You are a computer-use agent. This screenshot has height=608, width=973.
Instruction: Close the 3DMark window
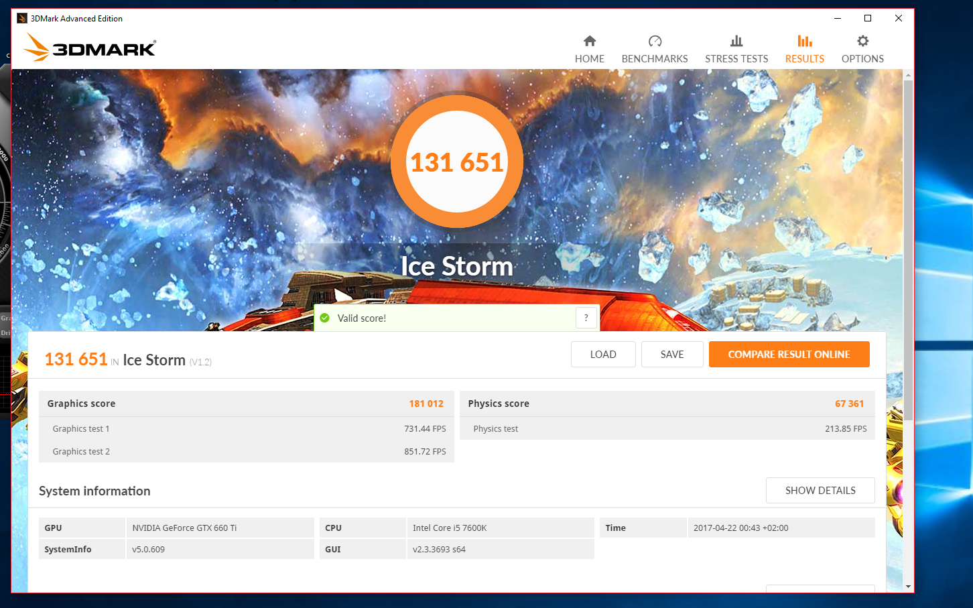tap(899, 18)
